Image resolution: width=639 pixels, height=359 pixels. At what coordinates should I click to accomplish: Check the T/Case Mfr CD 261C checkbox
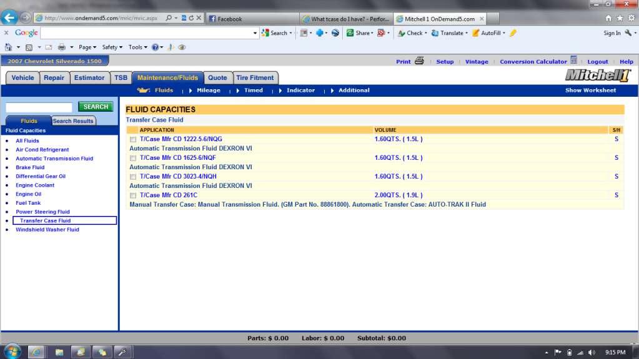(x=133, y=195)
